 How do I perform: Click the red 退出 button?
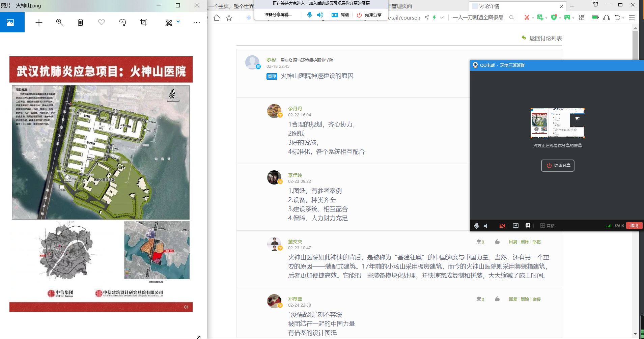point(634,226)
